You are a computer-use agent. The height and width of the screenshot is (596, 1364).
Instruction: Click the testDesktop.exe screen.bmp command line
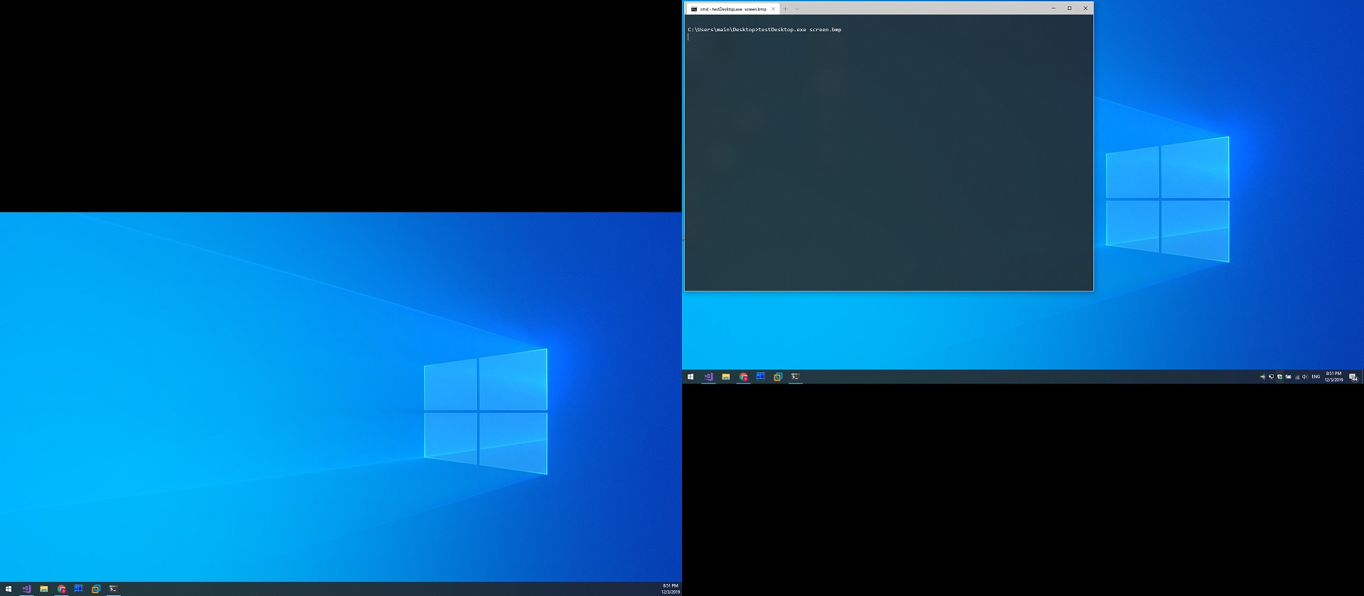point(800,30)
